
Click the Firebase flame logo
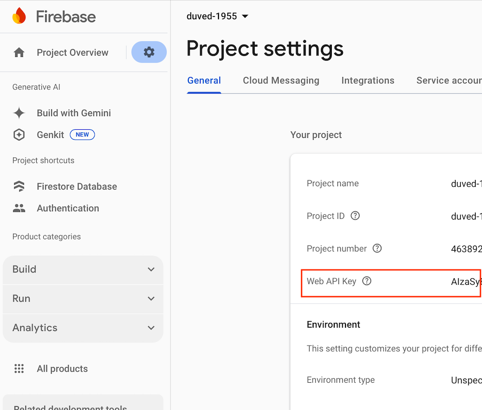(x=19, y=16)
